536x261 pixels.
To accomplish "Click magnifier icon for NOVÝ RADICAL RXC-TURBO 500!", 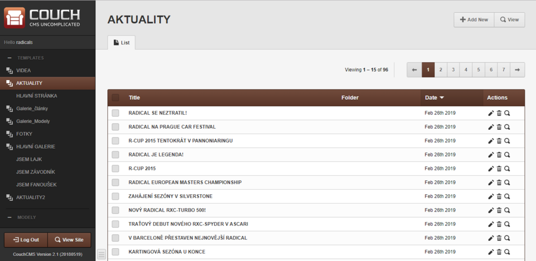I will click(507, 210).
